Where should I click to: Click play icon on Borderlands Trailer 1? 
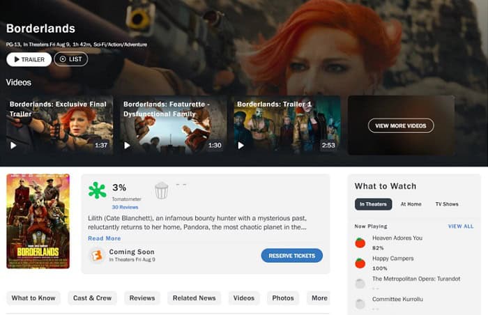click(241, 146)
